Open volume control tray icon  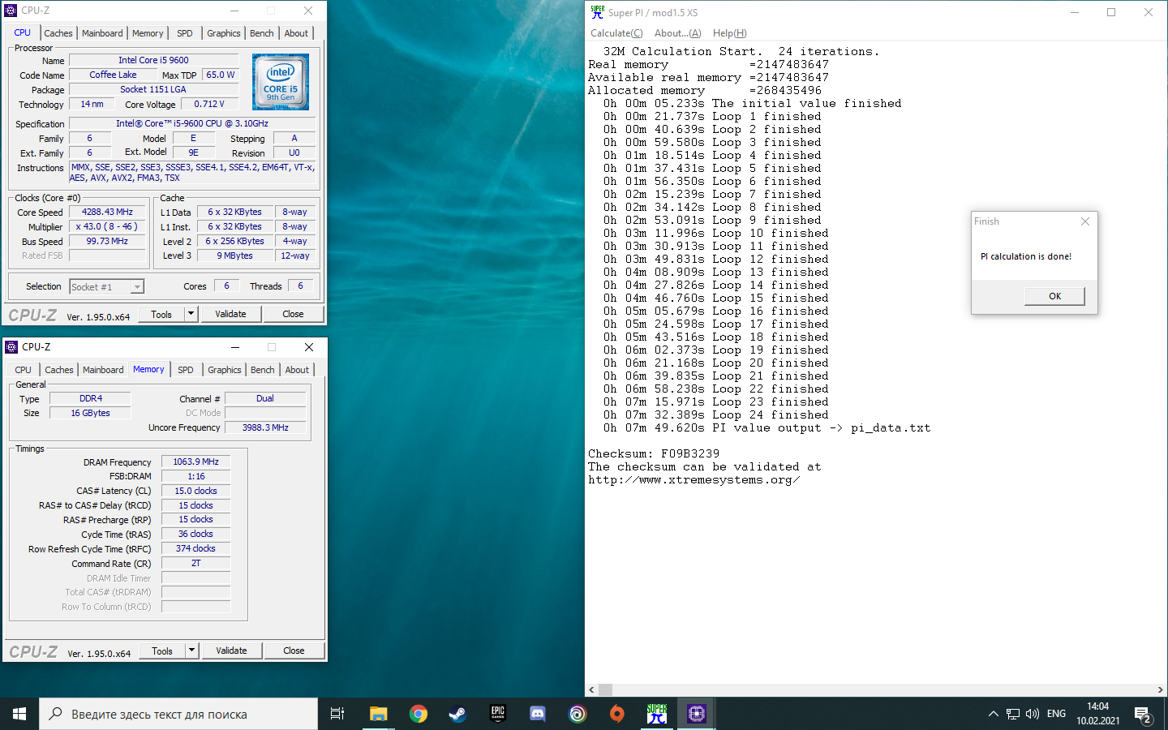(1033, 714)
